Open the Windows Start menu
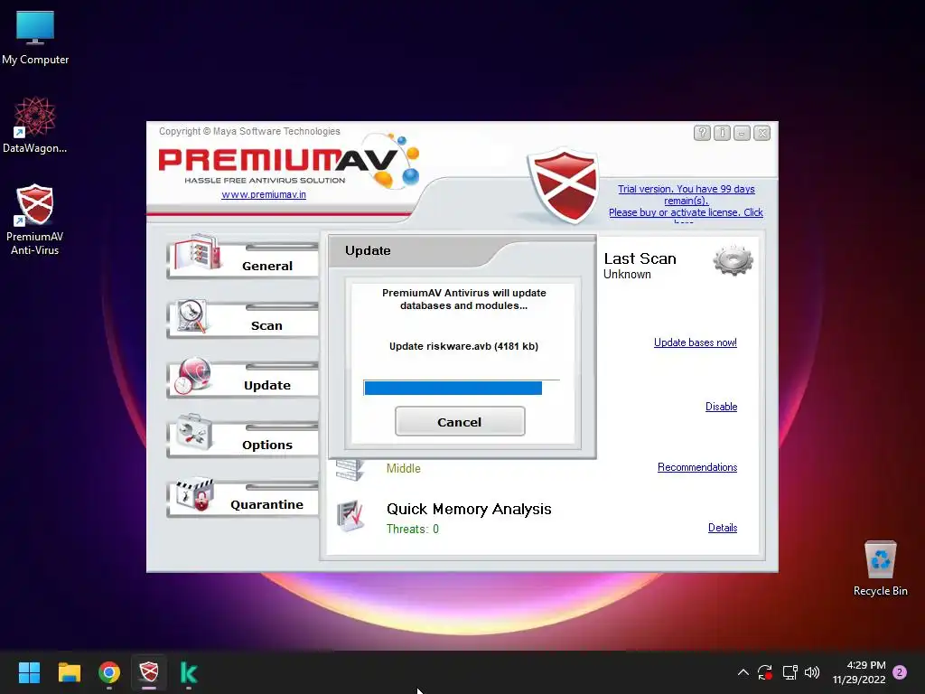 pyautogui.click(x=29, y=672)
